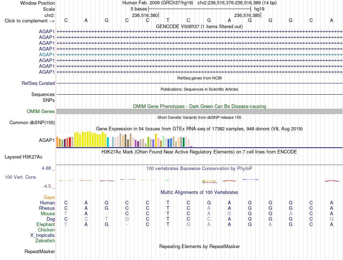Screen dimensions: 343x260
Task: Click the gap dash in the Elephant row
Action: tap(127, 225)
